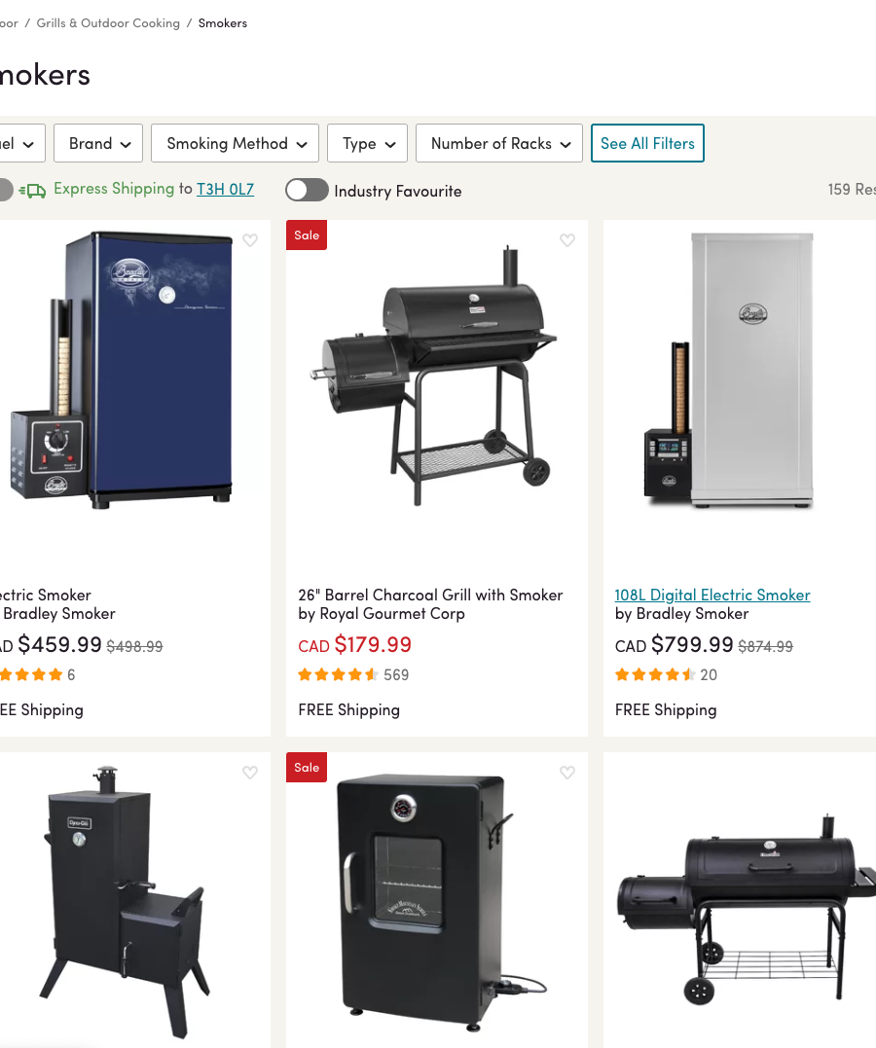
Task: Click the Express Shipping truck icon
Action: [x=32, y=191]
